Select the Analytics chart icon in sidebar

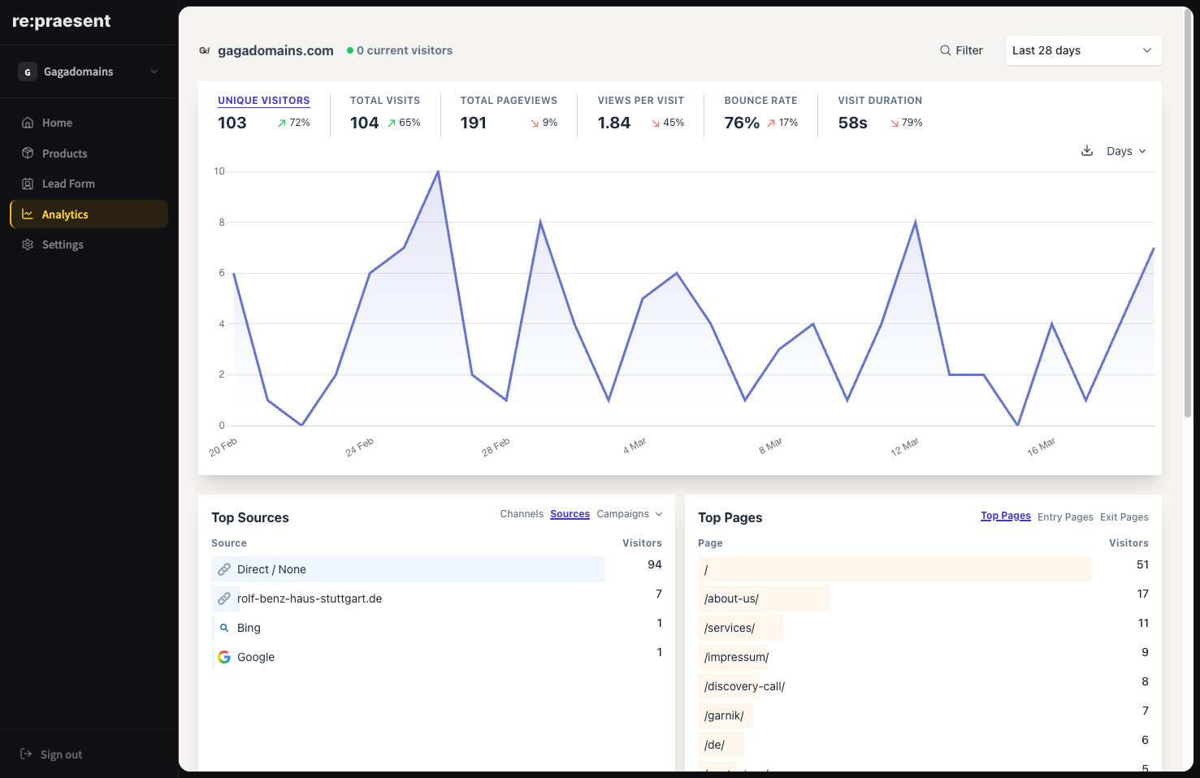tap(28, 214)
